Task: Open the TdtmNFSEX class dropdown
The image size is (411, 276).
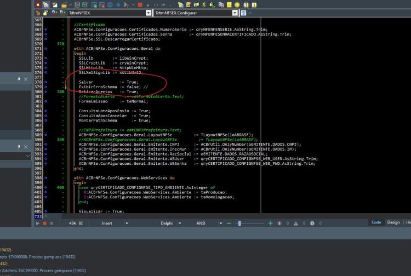Action: (149, 13)
